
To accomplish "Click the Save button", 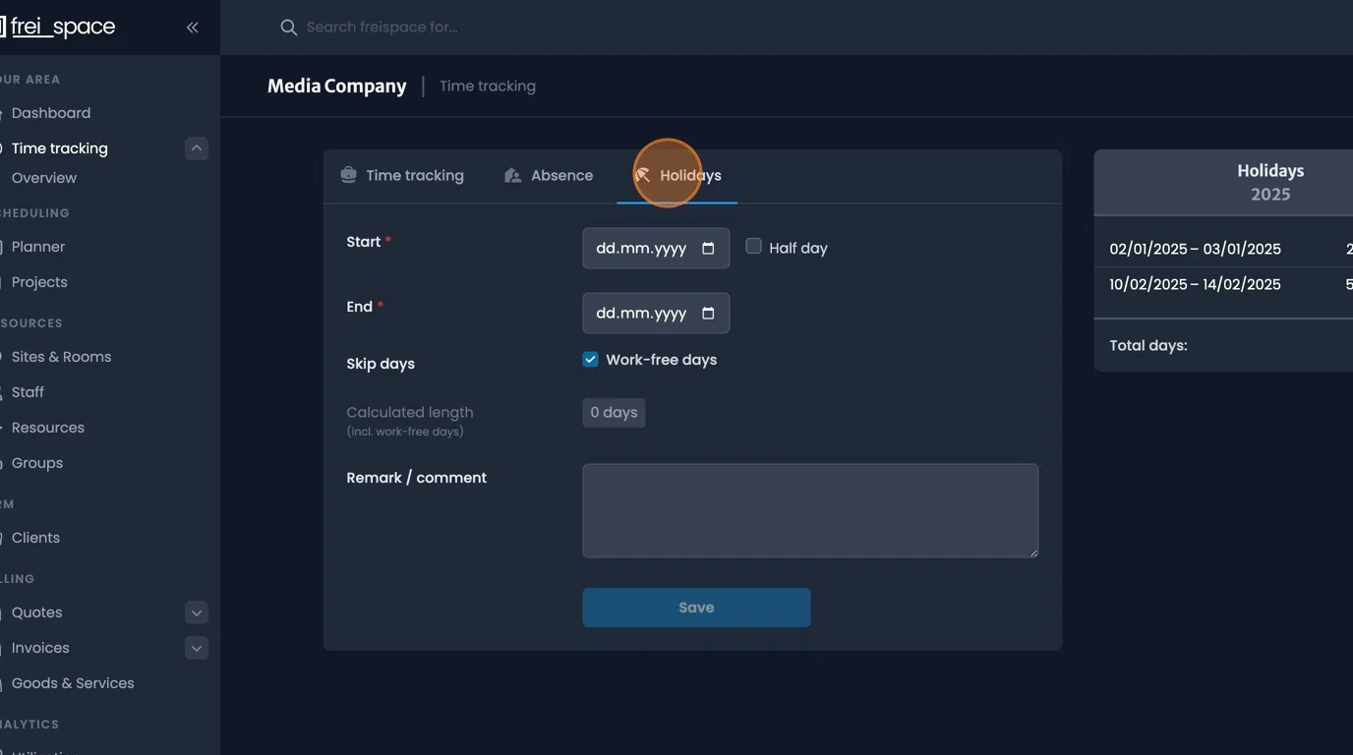I will click(696, 607).
